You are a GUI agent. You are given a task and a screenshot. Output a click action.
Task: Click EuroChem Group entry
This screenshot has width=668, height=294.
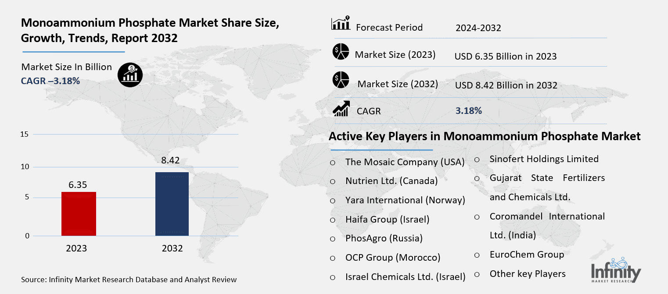[526, 254]
